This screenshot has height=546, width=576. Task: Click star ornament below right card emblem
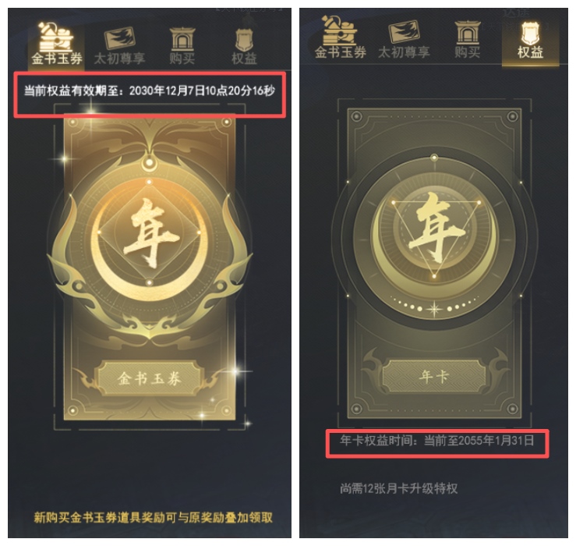[x=434, y=310]
